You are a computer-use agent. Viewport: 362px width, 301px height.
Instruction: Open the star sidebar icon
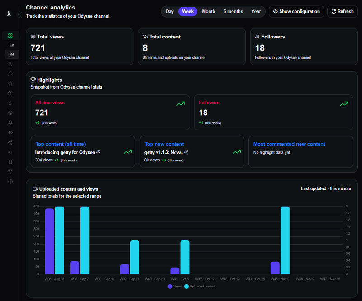10,84
